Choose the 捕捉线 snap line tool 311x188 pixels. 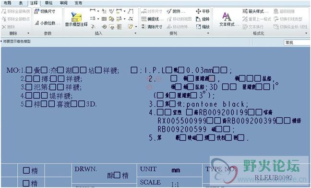coord(152,19)
